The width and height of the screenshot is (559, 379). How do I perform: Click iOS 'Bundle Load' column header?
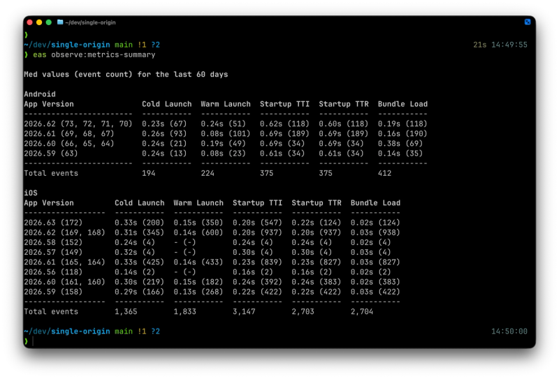375,203
